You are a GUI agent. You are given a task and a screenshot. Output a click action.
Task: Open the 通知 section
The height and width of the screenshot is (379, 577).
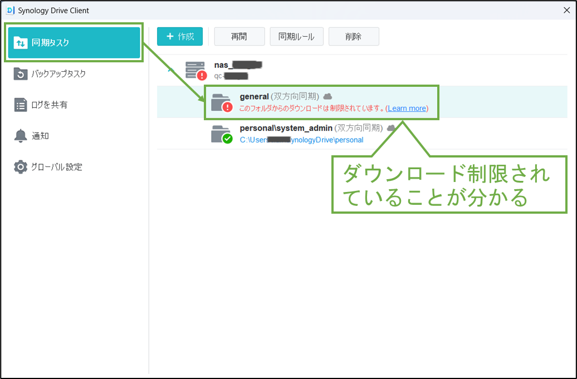74,136
